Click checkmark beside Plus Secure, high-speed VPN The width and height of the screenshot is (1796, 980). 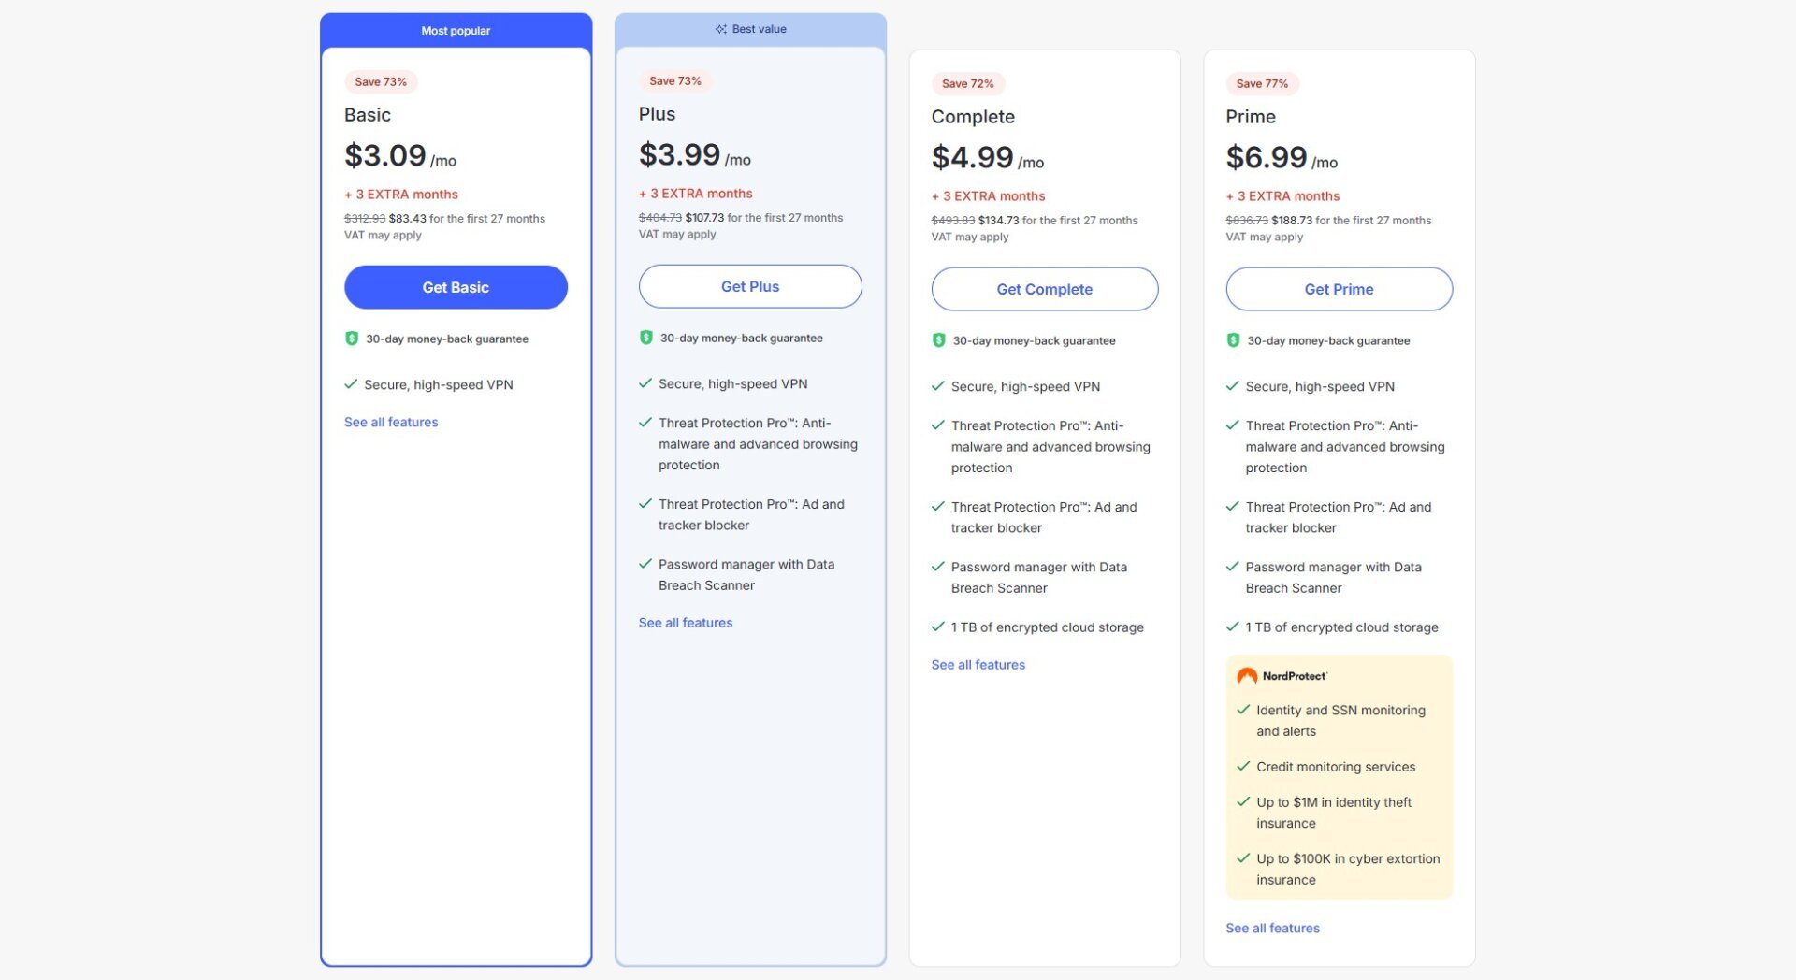coord(645,383)
